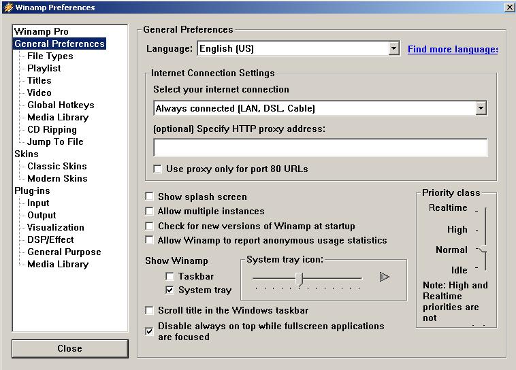Open the Language dropdown arrow
516x370 pixels.
pos(393,49)
